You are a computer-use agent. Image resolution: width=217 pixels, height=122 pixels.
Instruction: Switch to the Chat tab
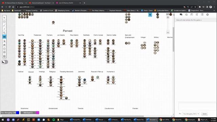pyautogui.click(x=181, y=15)
